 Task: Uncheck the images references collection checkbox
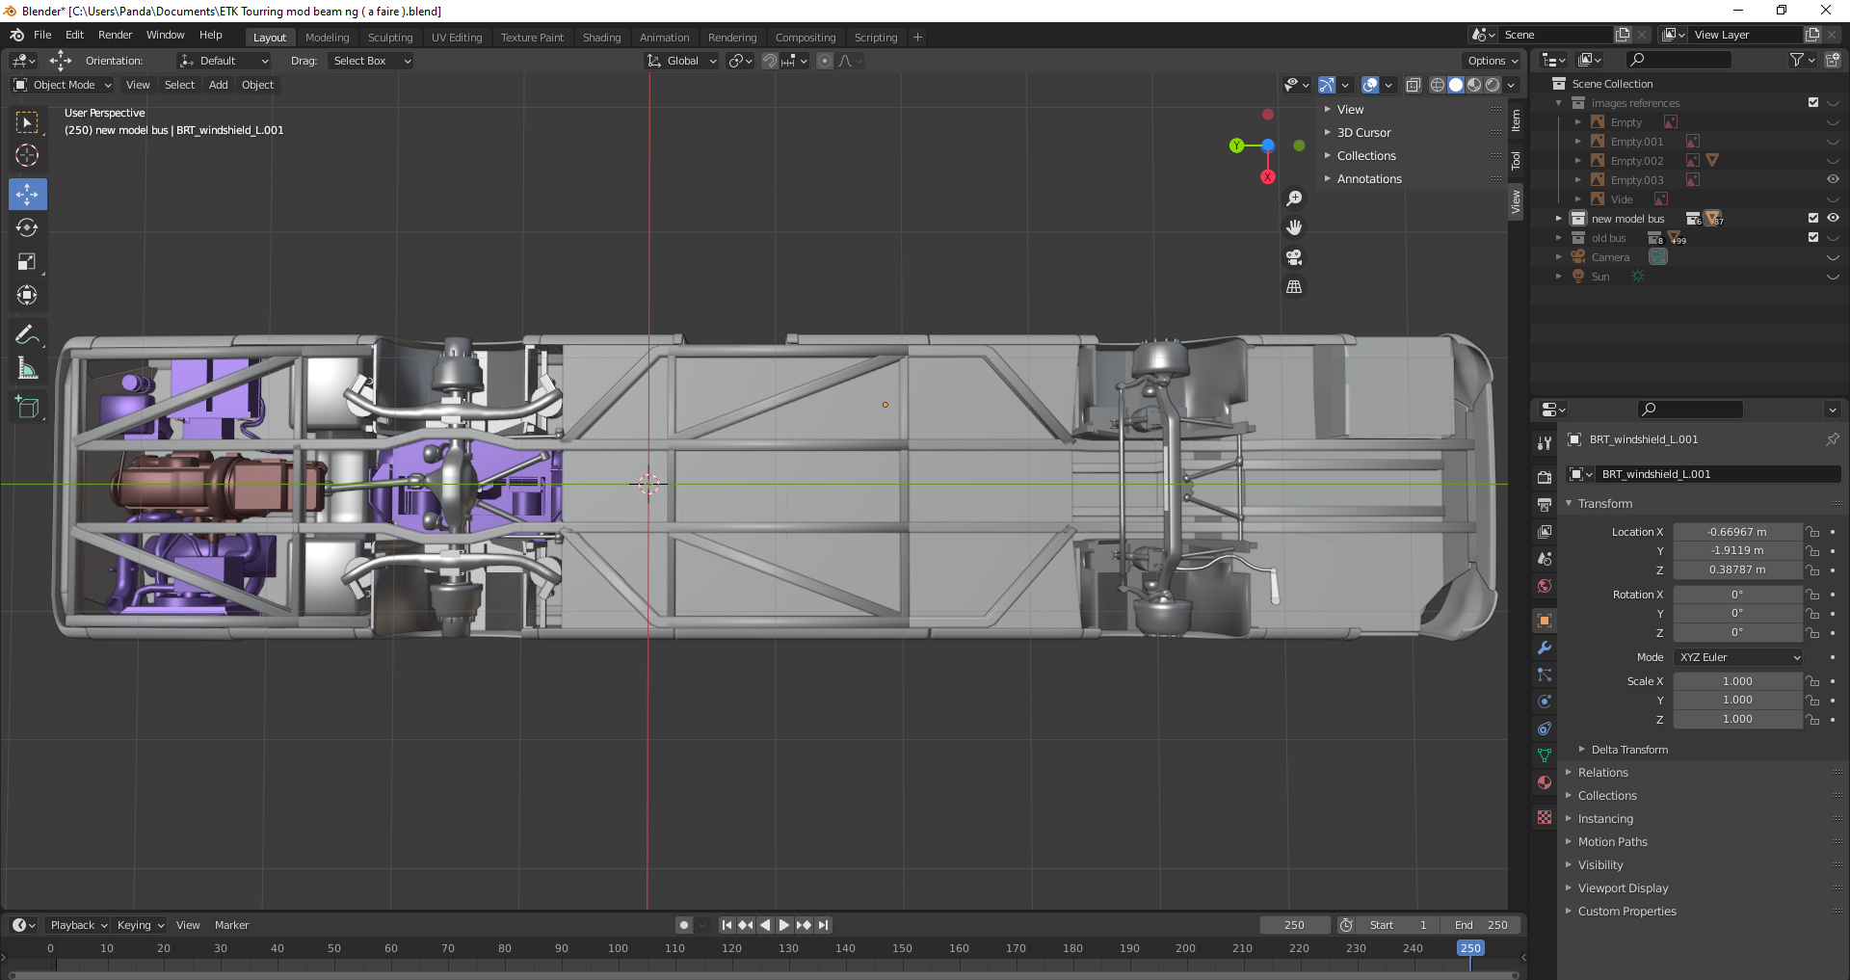tap(1812, 103)
